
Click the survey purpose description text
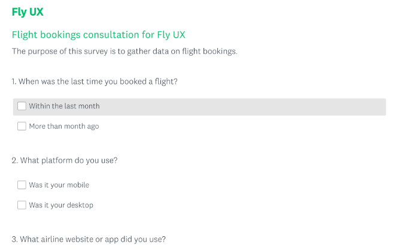pyautogui.click(x=125, y=51)
